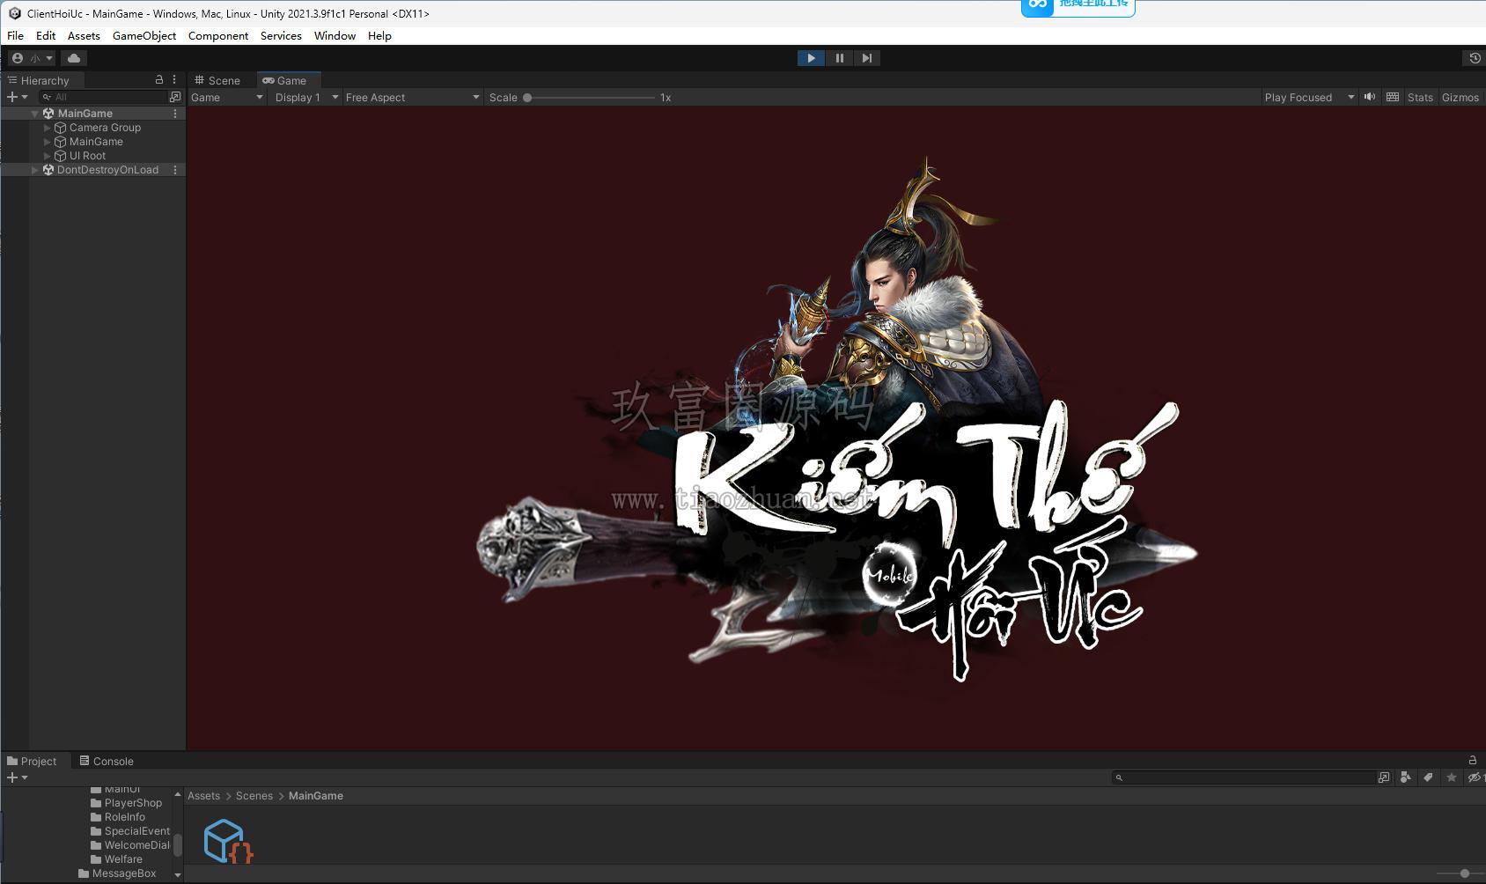The height and width of the screenshot is (884, 1486).
Task: Open the Play Focused dropdown
Action: click(x=1308, y=98)
